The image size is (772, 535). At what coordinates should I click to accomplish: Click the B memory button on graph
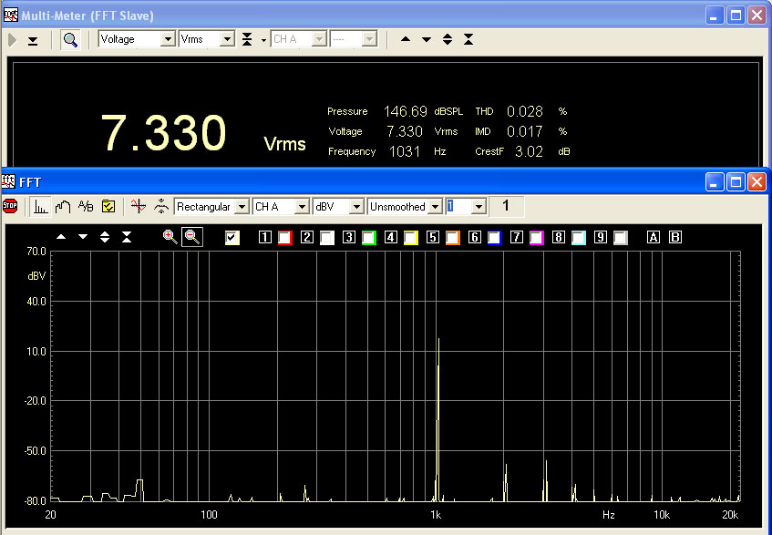pos(675,238)
